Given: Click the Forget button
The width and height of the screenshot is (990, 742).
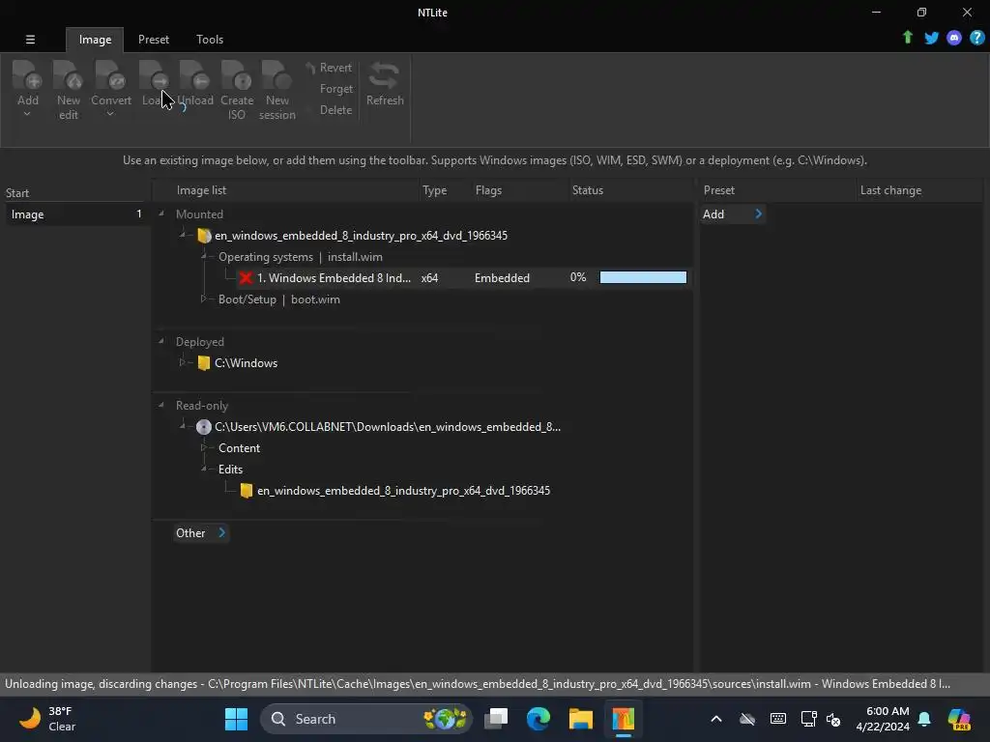Looking at the screenshot, I should pyautogui.click(x=335, y=89).
